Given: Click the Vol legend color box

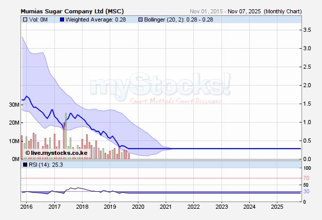Looking at the screenshot, I should [25, 19].
